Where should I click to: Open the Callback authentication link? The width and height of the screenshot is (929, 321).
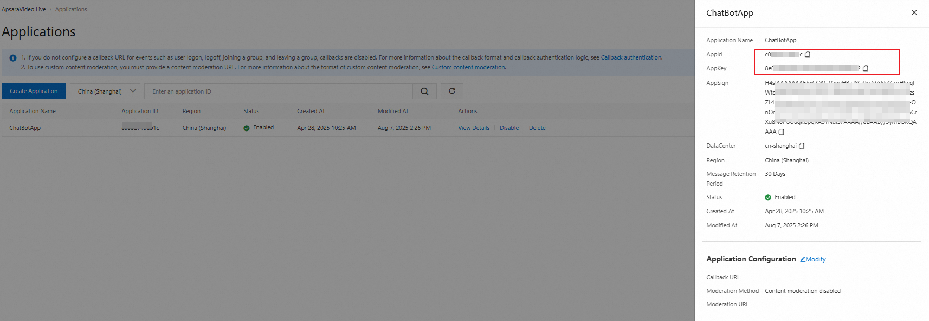pyautogui.click(x=631, y=57)
